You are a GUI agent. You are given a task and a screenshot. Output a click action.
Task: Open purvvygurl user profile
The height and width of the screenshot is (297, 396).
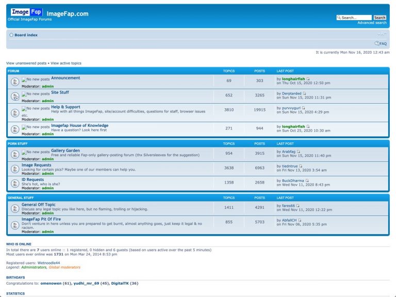click(291, 108)
